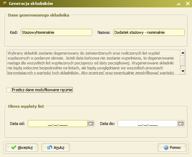Collapse the dialog with the title-bar chevron

pos(179,4)
